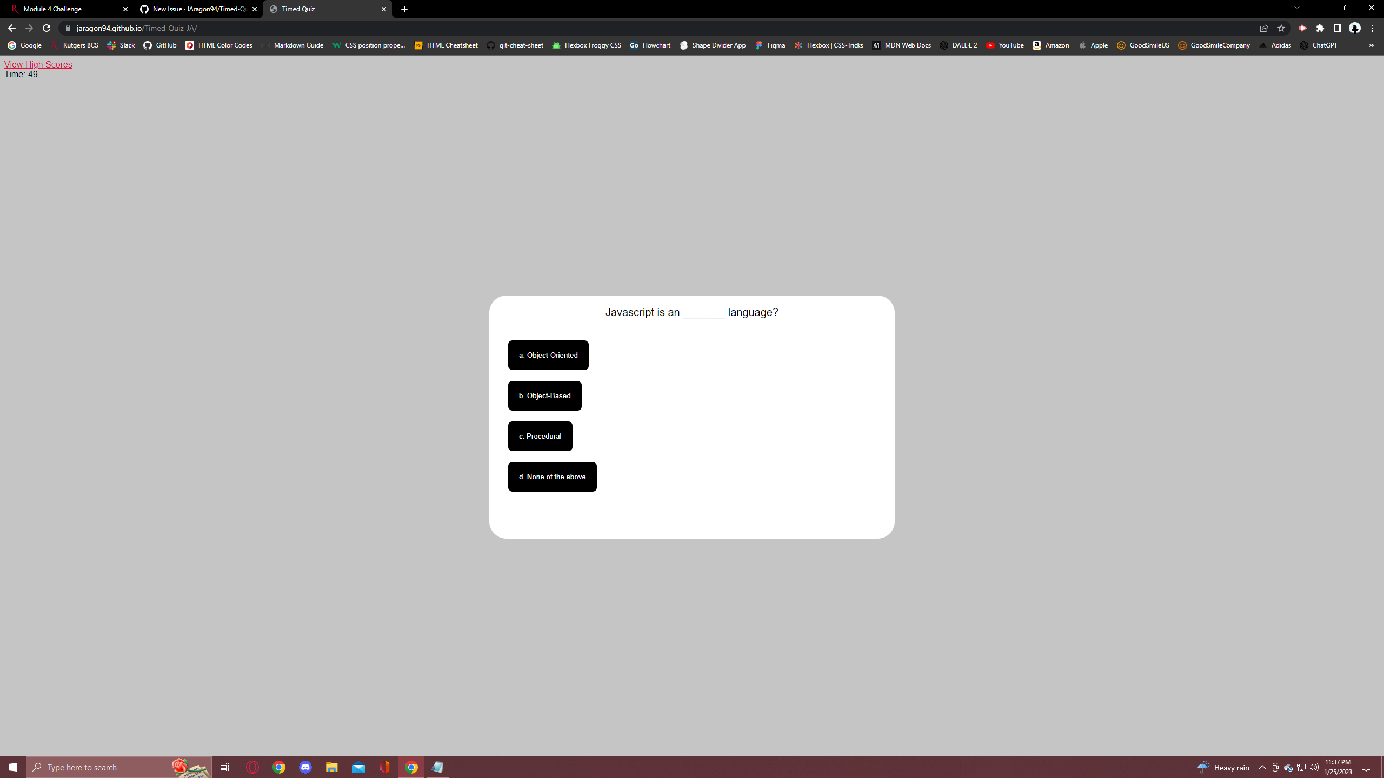Click the bookmark star icon in address bar
This screenshot has width=1384, height=778.
click(1281, 28)
